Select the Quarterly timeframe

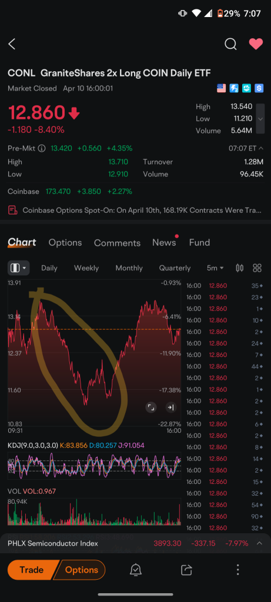pos(175,268)
